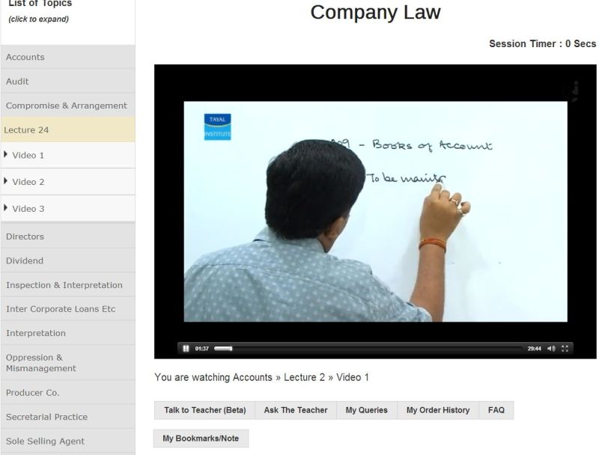Expand Video 3 arrow in sidebar
The height and width of the screenshot is (455, 599).
tap(6, 208)
